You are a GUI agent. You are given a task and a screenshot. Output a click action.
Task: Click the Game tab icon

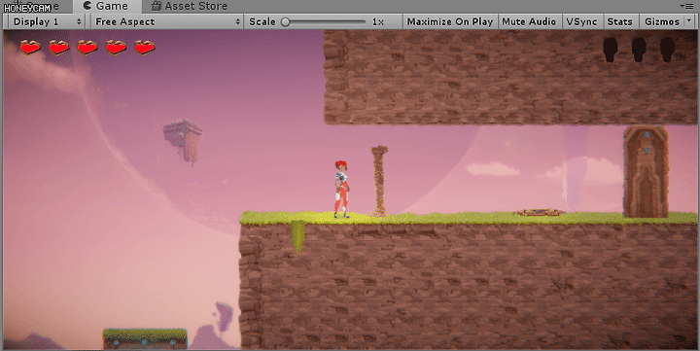pyautogui.click(x=87, y=6)
